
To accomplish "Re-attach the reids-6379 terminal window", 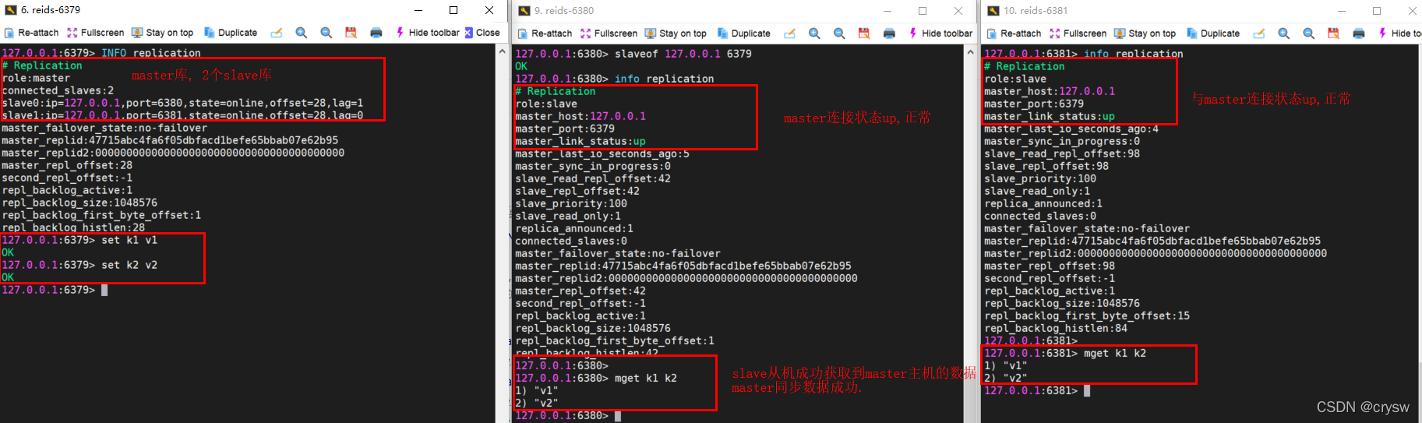I will click(x=31, y=33).
